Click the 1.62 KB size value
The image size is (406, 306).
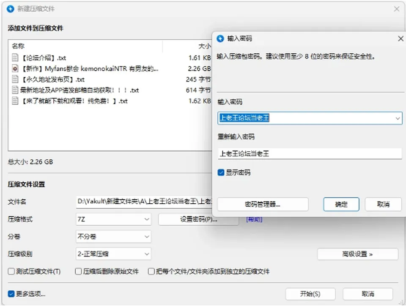click(x=200, y=101)
